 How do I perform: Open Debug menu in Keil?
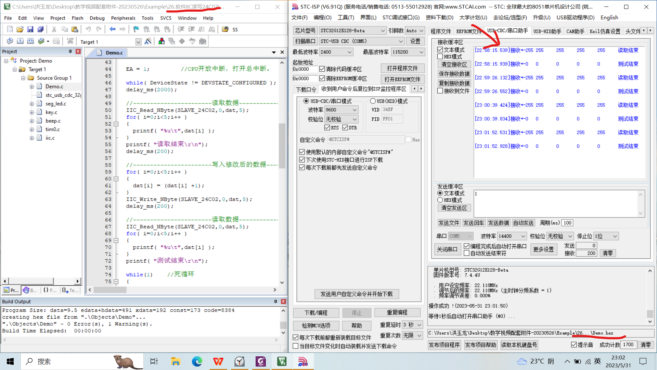[97, 18]
